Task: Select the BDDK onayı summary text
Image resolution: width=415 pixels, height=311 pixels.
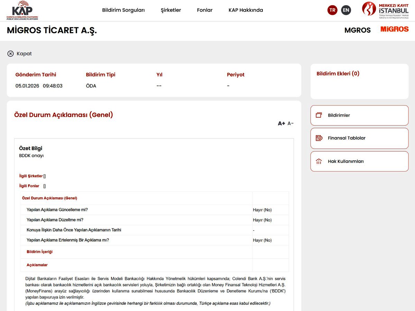Action: coord(31,156)
